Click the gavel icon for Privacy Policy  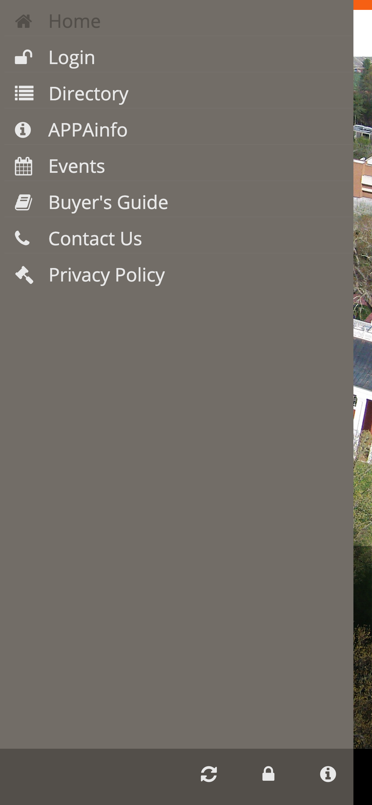click(x=24, y=275)
